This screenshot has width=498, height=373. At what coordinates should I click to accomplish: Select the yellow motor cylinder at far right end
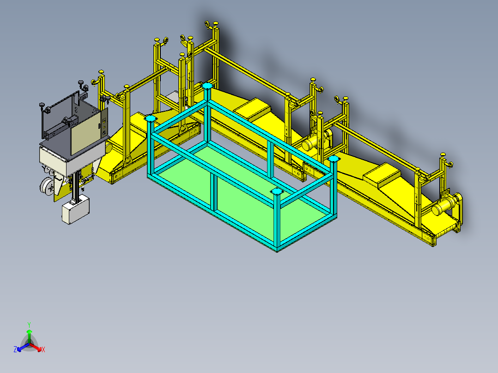pyautogui.click(x=443, y=207)
